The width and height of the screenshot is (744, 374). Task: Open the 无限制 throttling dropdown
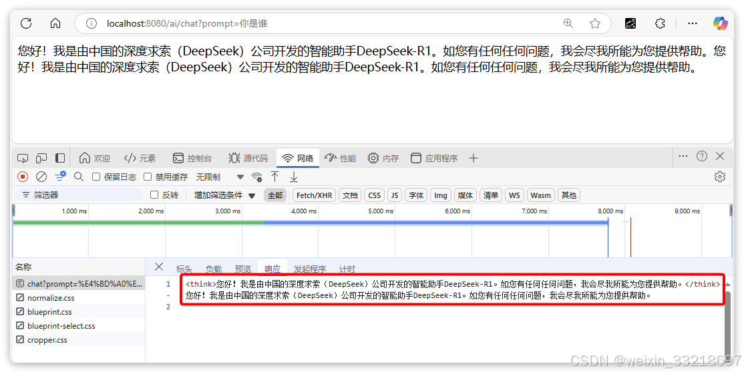click(220, 177)
